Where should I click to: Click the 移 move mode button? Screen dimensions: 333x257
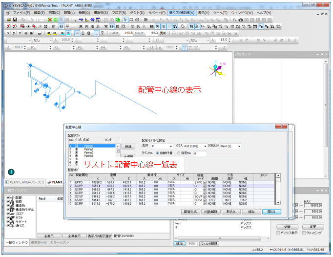pyautogui.click(x=112, y=26)
